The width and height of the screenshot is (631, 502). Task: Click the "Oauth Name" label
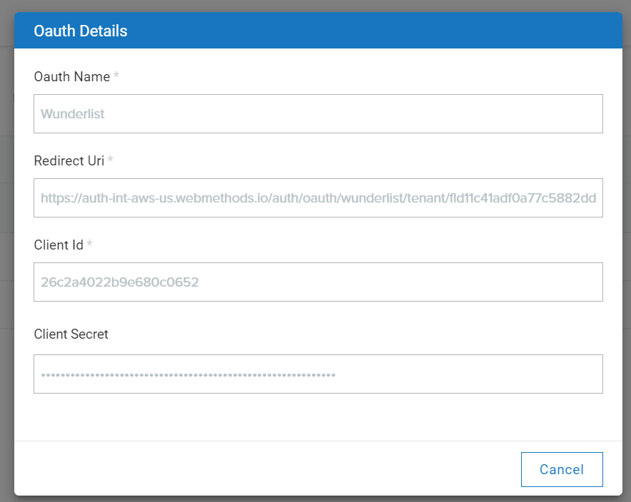(71, 77)
